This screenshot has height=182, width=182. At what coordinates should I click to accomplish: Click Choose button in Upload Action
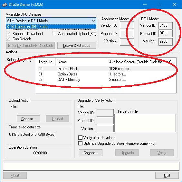coord(28,119)
